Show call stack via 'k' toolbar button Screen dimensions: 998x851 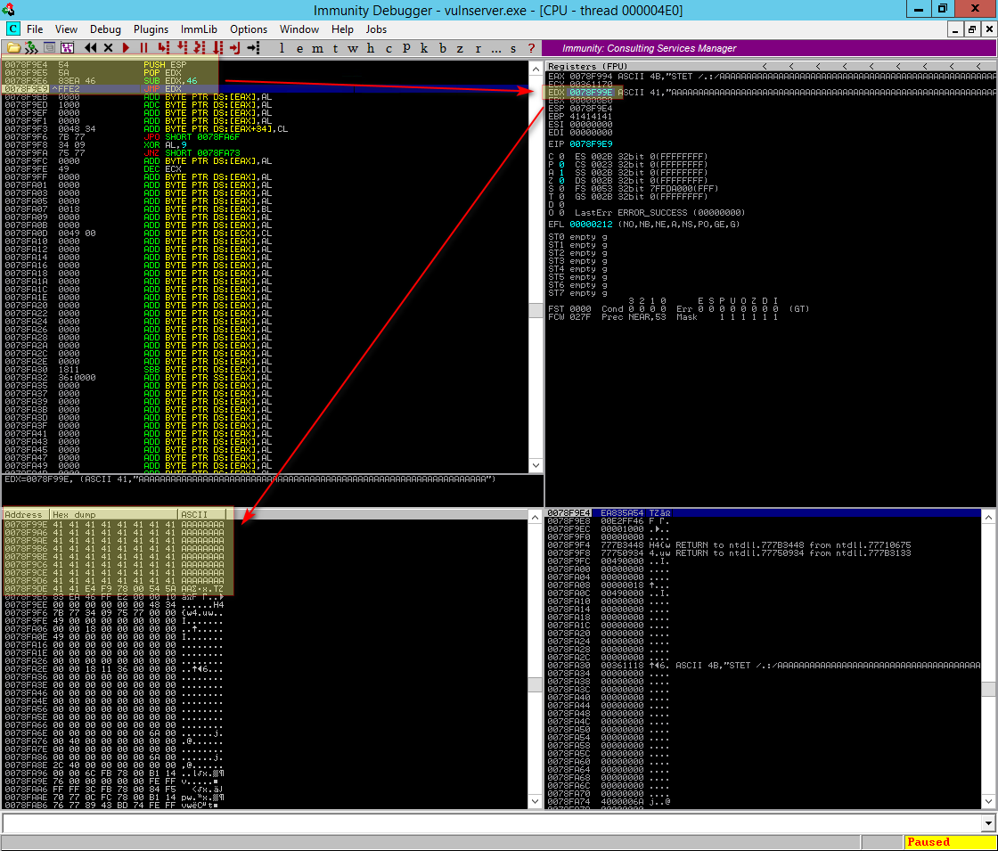[x=424, y=48]
